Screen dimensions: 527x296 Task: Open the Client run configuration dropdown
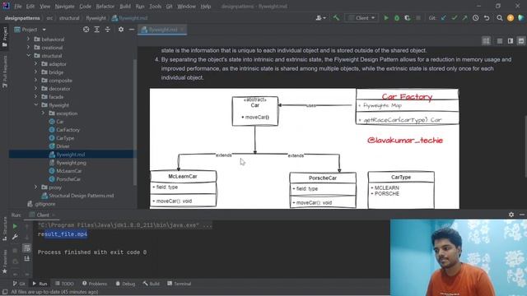pyautogui.click(x=361, y=18)
